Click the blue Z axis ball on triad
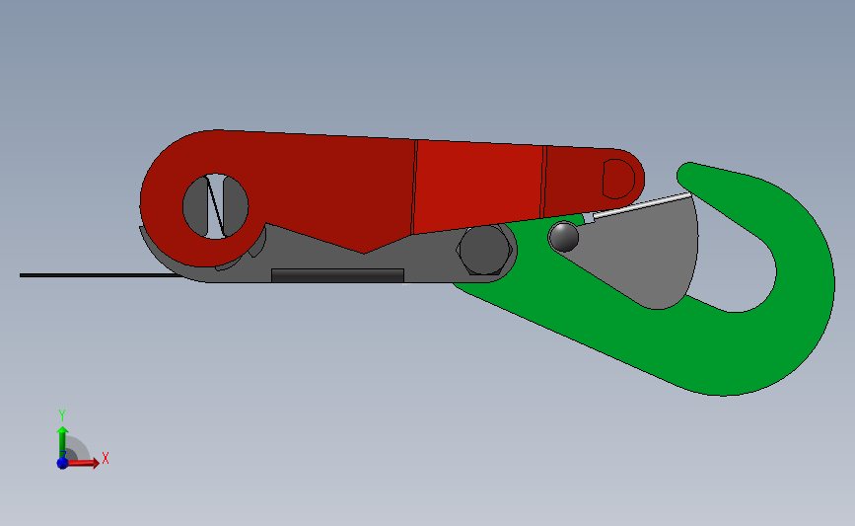 click(62, 463)
